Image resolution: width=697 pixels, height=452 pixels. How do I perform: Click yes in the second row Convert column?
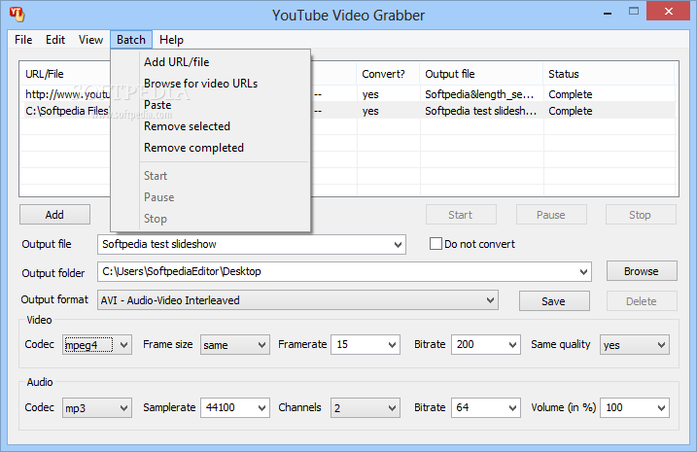pos(370,111)
